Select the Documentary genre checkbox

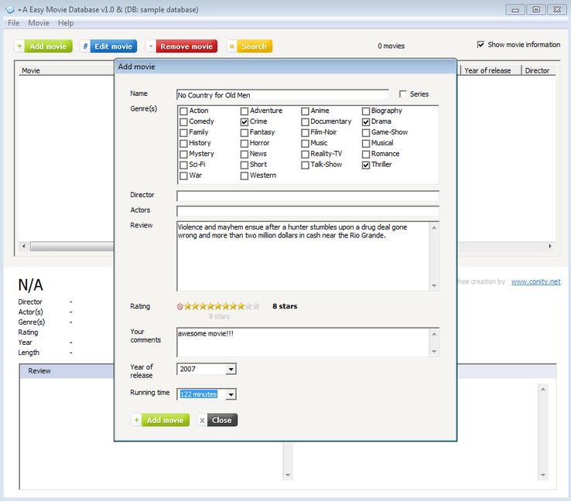[x=305, y=122]
